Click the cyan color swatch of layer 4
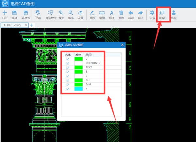Image resolution: width=196 pixels, height=142 pixels. tap(79, 89)
